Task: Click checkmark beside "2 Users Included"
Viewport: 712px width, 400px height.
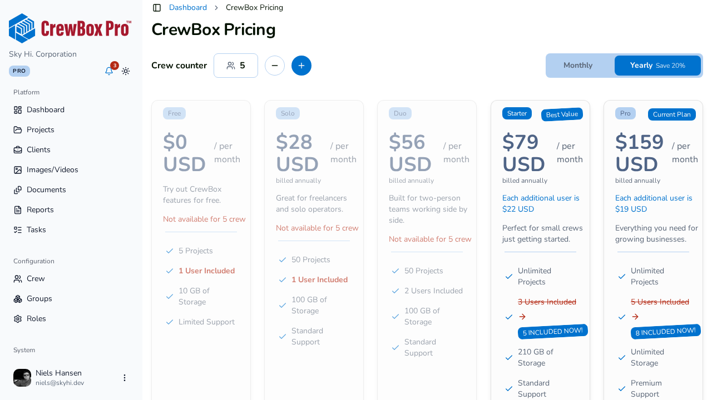Action: 395,291
